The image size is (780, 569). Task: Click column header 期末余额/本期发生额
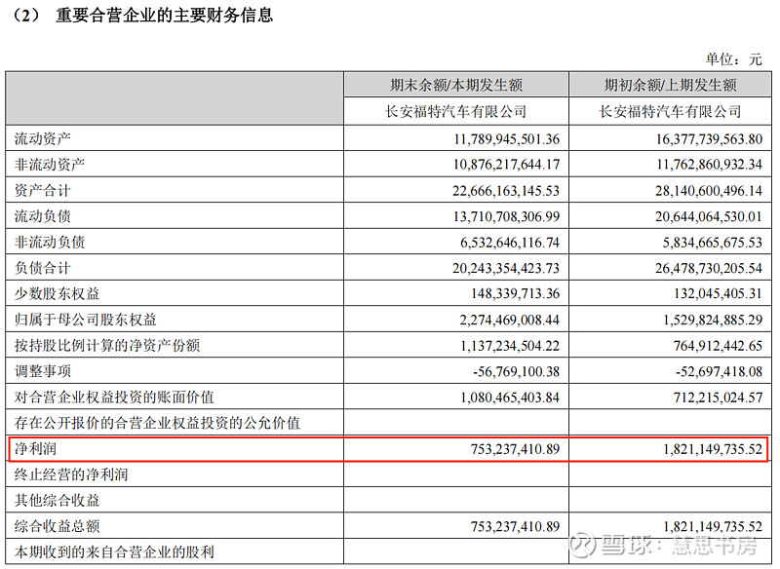tap(456, 85)
